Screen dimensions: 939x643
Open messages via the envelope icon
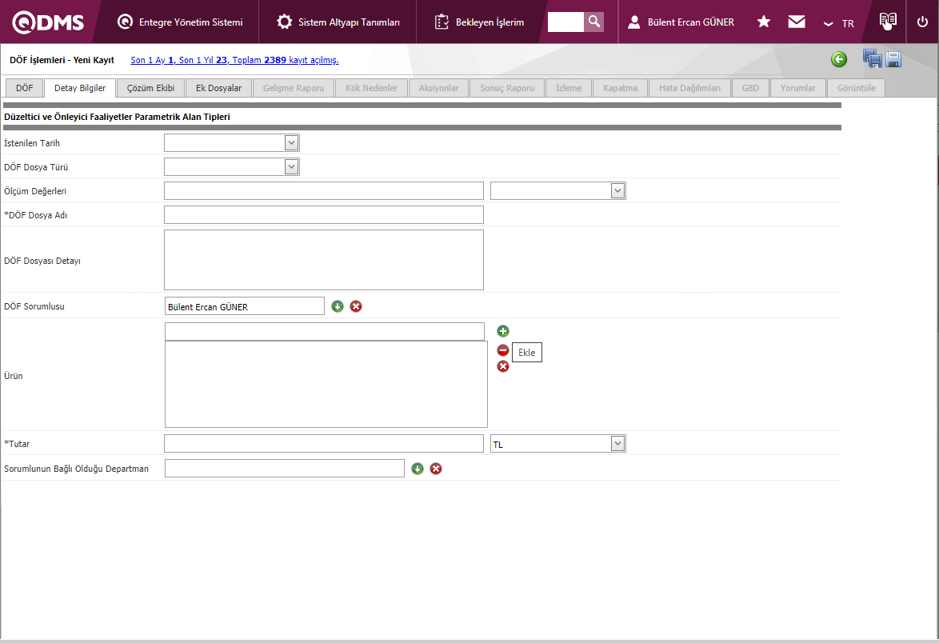pos(797,22)
